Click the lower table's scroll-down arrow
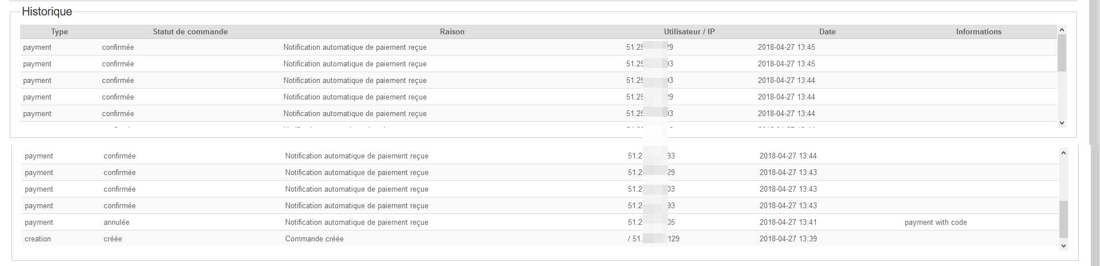This screenshot has width=1100, height=266. 1063,246
